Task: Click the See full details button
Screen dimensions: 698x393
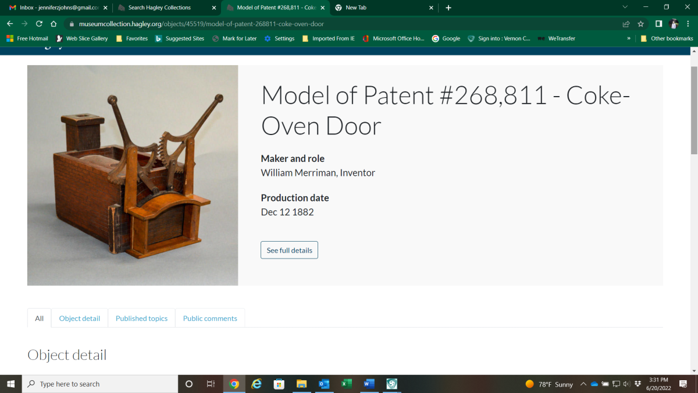Action: click(289, 250)
